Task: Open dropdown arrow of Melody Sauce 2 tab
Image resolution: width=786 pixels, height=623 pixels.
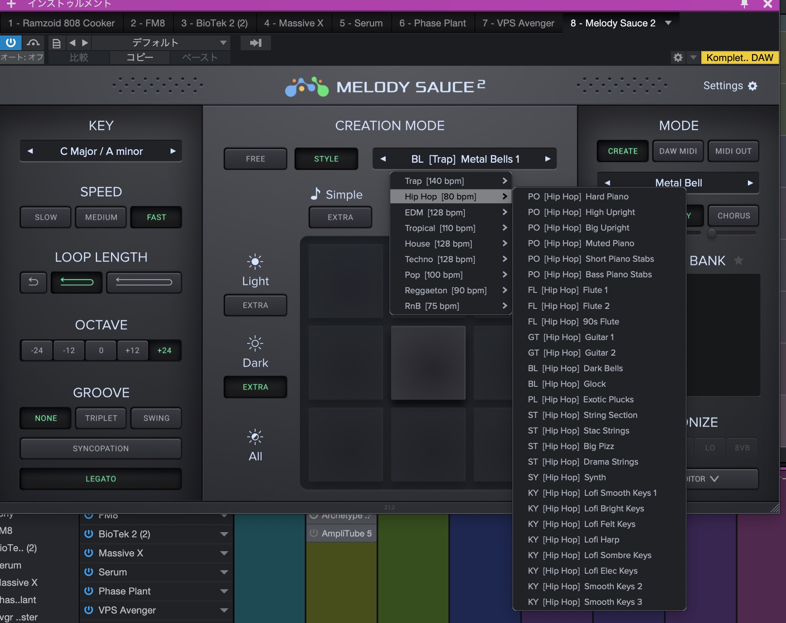Action: [668, 23]
